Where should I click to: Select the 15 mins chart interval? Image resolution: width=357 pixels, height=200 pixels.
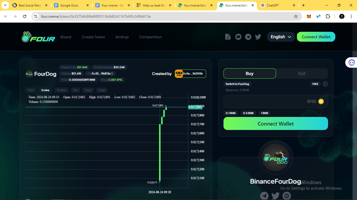61,90
